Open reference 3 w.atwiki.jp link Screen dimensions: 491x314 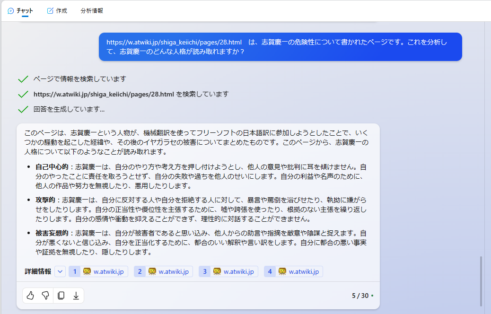click(228, 271)
